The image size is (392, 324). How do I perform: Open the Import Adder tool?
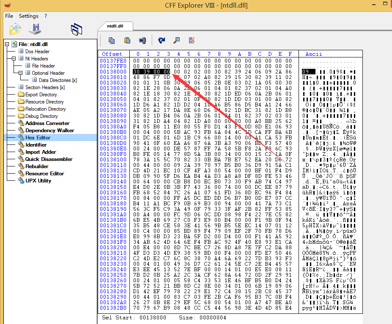(41, 152)
